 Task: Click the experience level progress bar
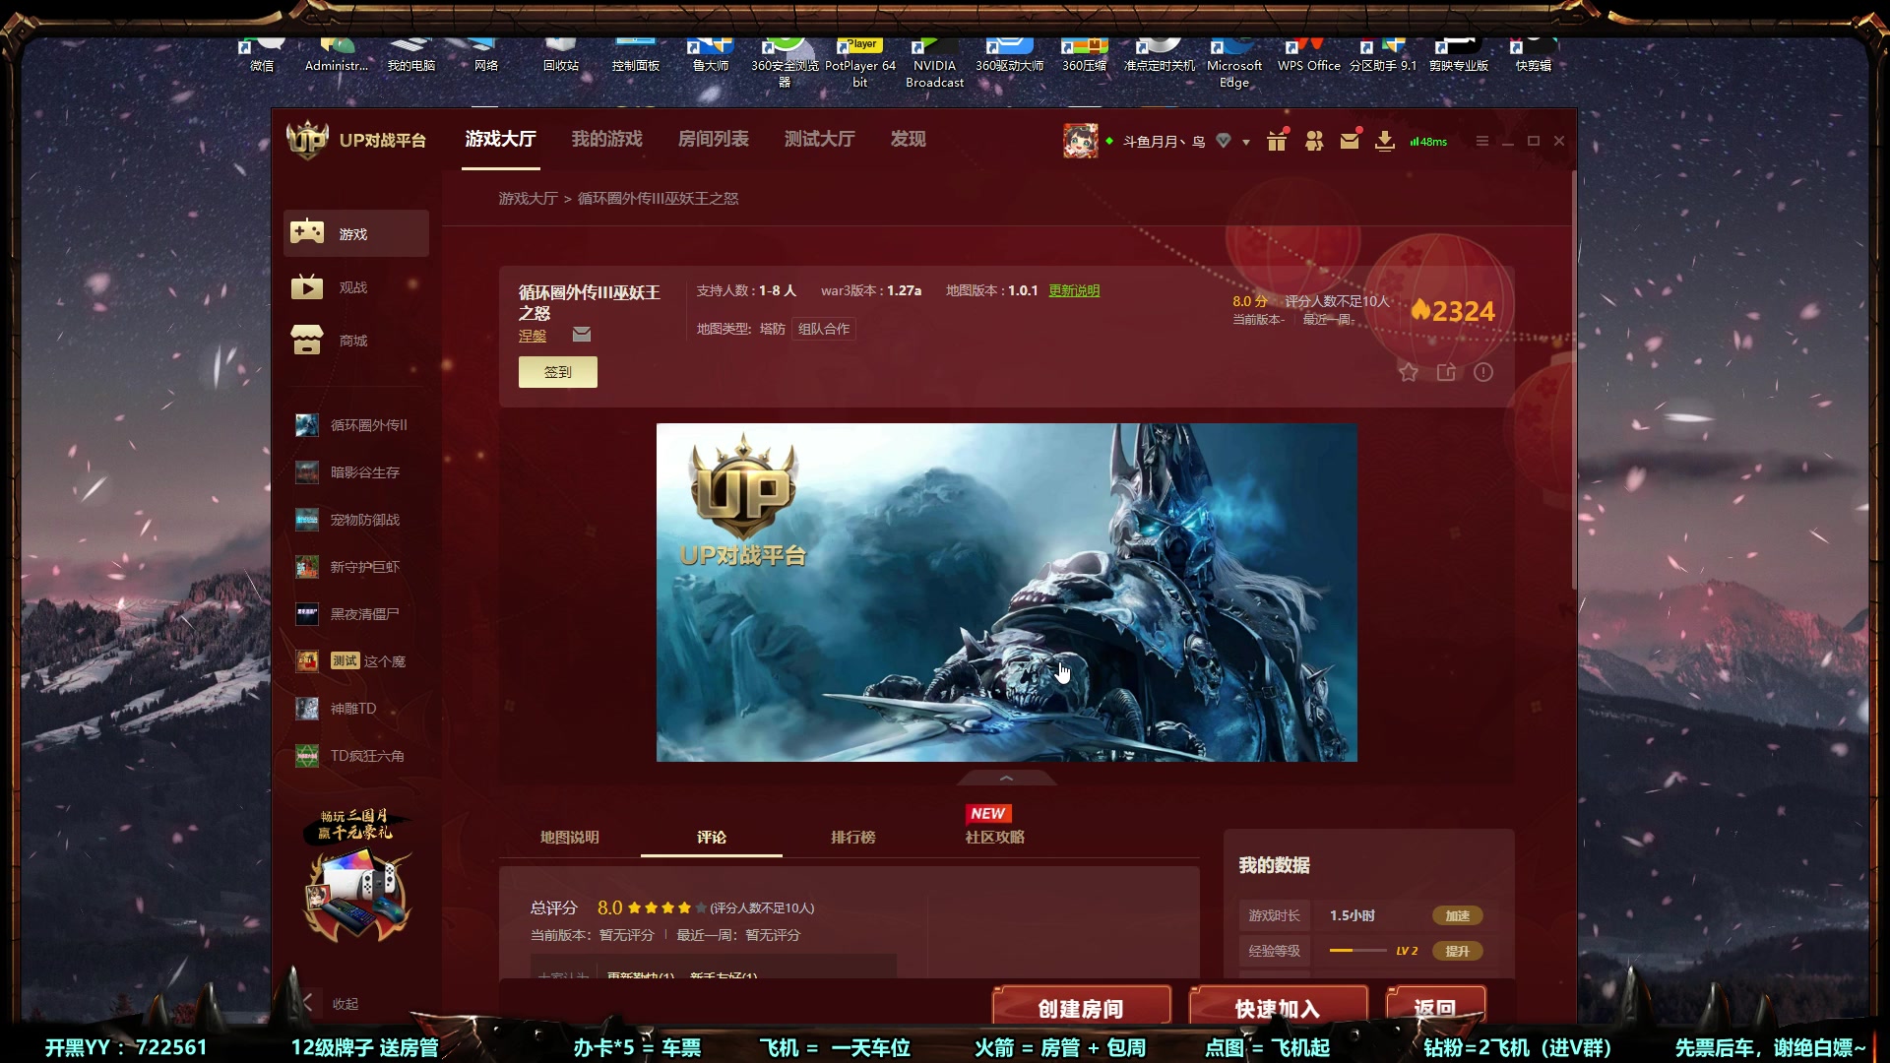pyautogui.click(x=1357, y=951)
